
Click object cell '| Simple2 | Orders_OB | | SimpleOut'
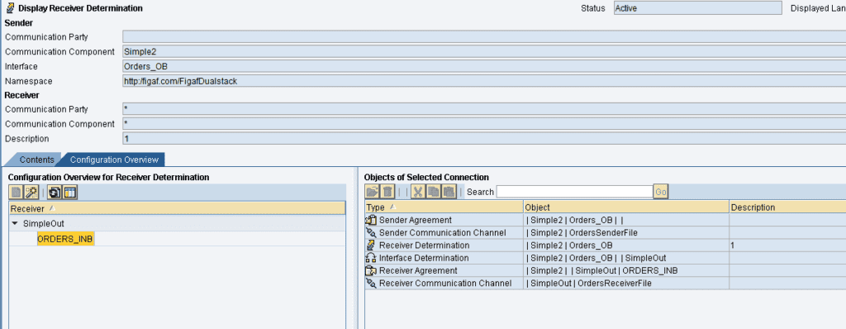pos(626,258)
